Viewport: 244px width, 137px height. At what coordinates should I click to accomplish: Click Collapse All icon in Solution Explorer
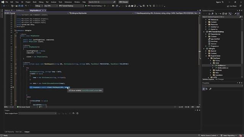tap(223, 14)
